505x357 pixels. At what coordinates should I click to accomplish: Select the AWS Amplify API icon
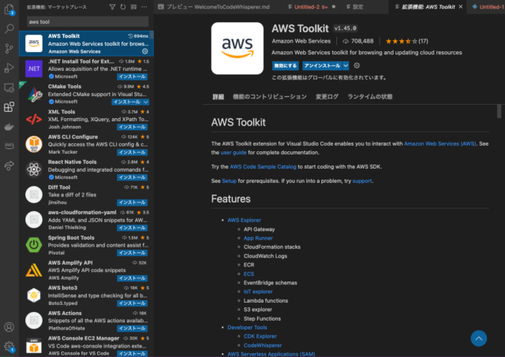(x=34, y=270)
